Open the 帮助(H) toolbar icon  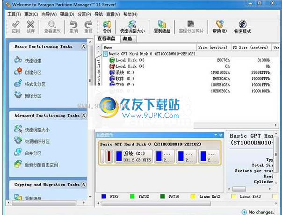[x=220, y=24]
